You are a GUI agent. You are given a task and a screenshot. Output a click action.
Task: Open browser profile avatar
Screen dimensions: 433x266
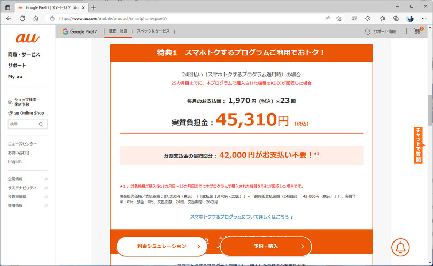coord(410,19)
